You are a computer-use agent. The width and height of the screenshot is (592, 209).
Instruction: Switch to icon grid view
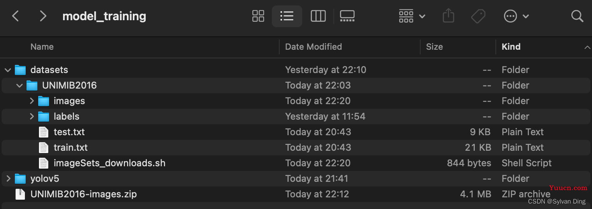[x=258, y=16]
